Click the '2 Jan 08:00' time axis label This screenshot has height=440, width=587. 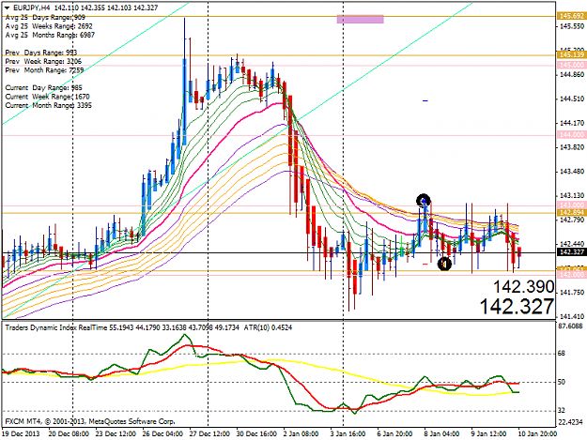[x=301, y=433]
